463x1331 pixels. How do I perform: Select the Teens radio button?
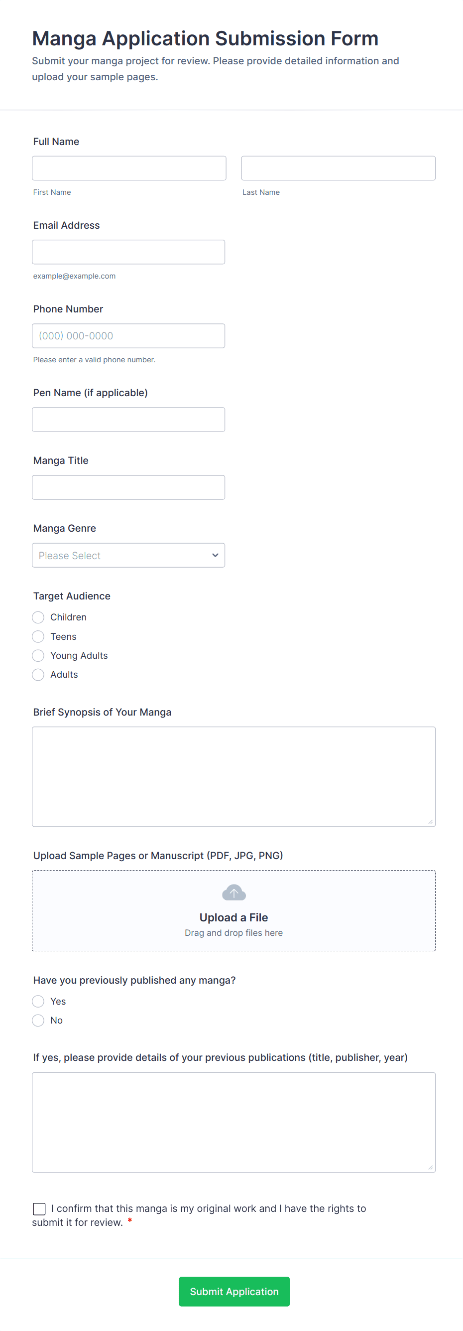tap(38, 636)
